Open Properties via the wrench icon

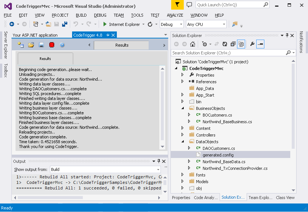(x=252, y=44)
